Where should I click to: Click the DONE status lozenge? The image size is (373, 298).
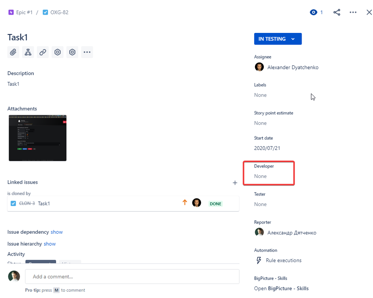click(x=216, y=204)
